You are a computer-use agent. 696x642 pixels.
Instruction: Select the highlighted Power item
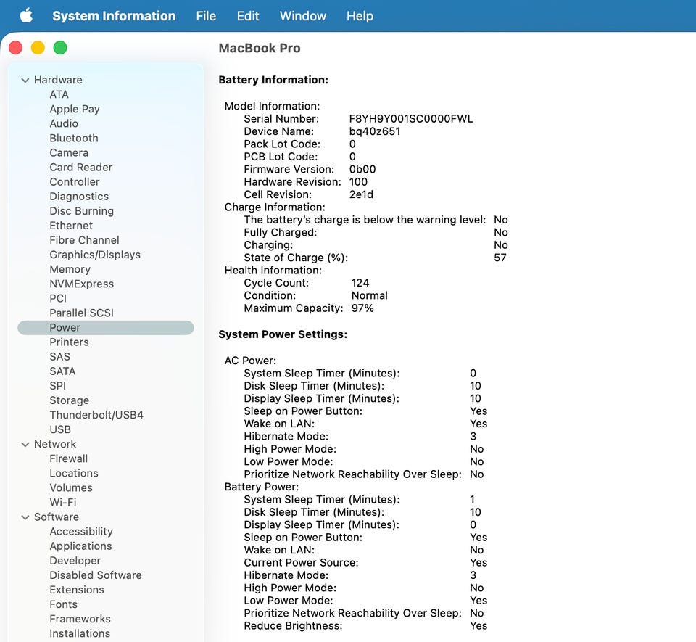(x=106, y=328)
